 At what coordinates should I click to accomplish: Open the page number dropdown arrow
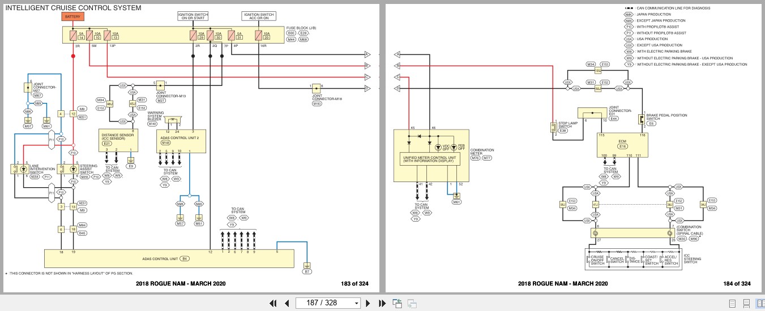point(356,304)
